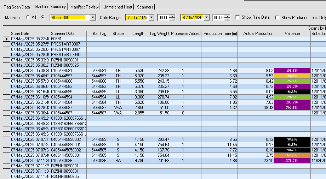Image resolution: width=326 pixels, height=179 pixels.
Task: Click the end time 00:00 field
Action: pos(219,18)
